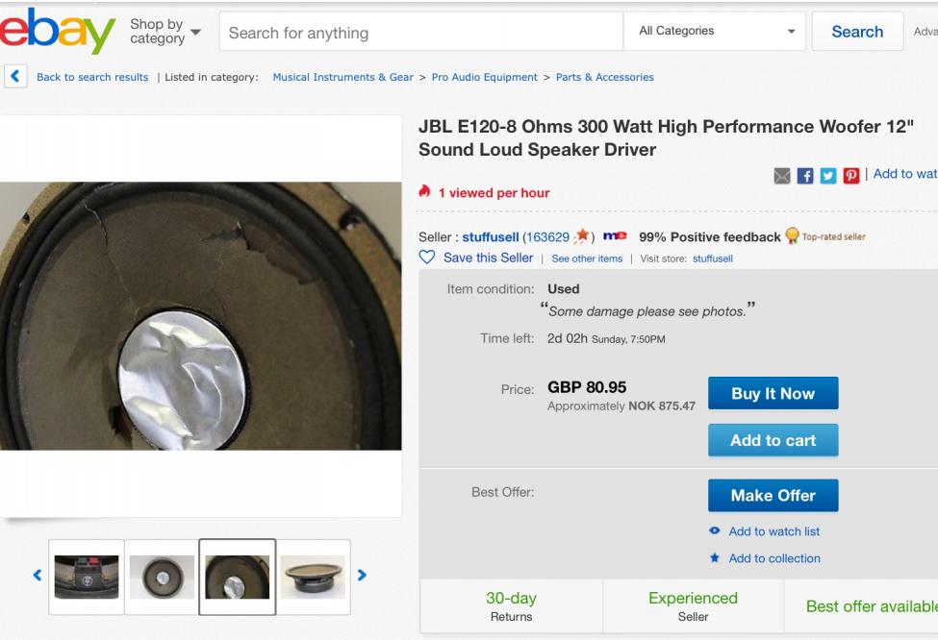Click the seller's "me" page icon
The width and height of the screenshot is (938, 640).
(x=614, y=236)
